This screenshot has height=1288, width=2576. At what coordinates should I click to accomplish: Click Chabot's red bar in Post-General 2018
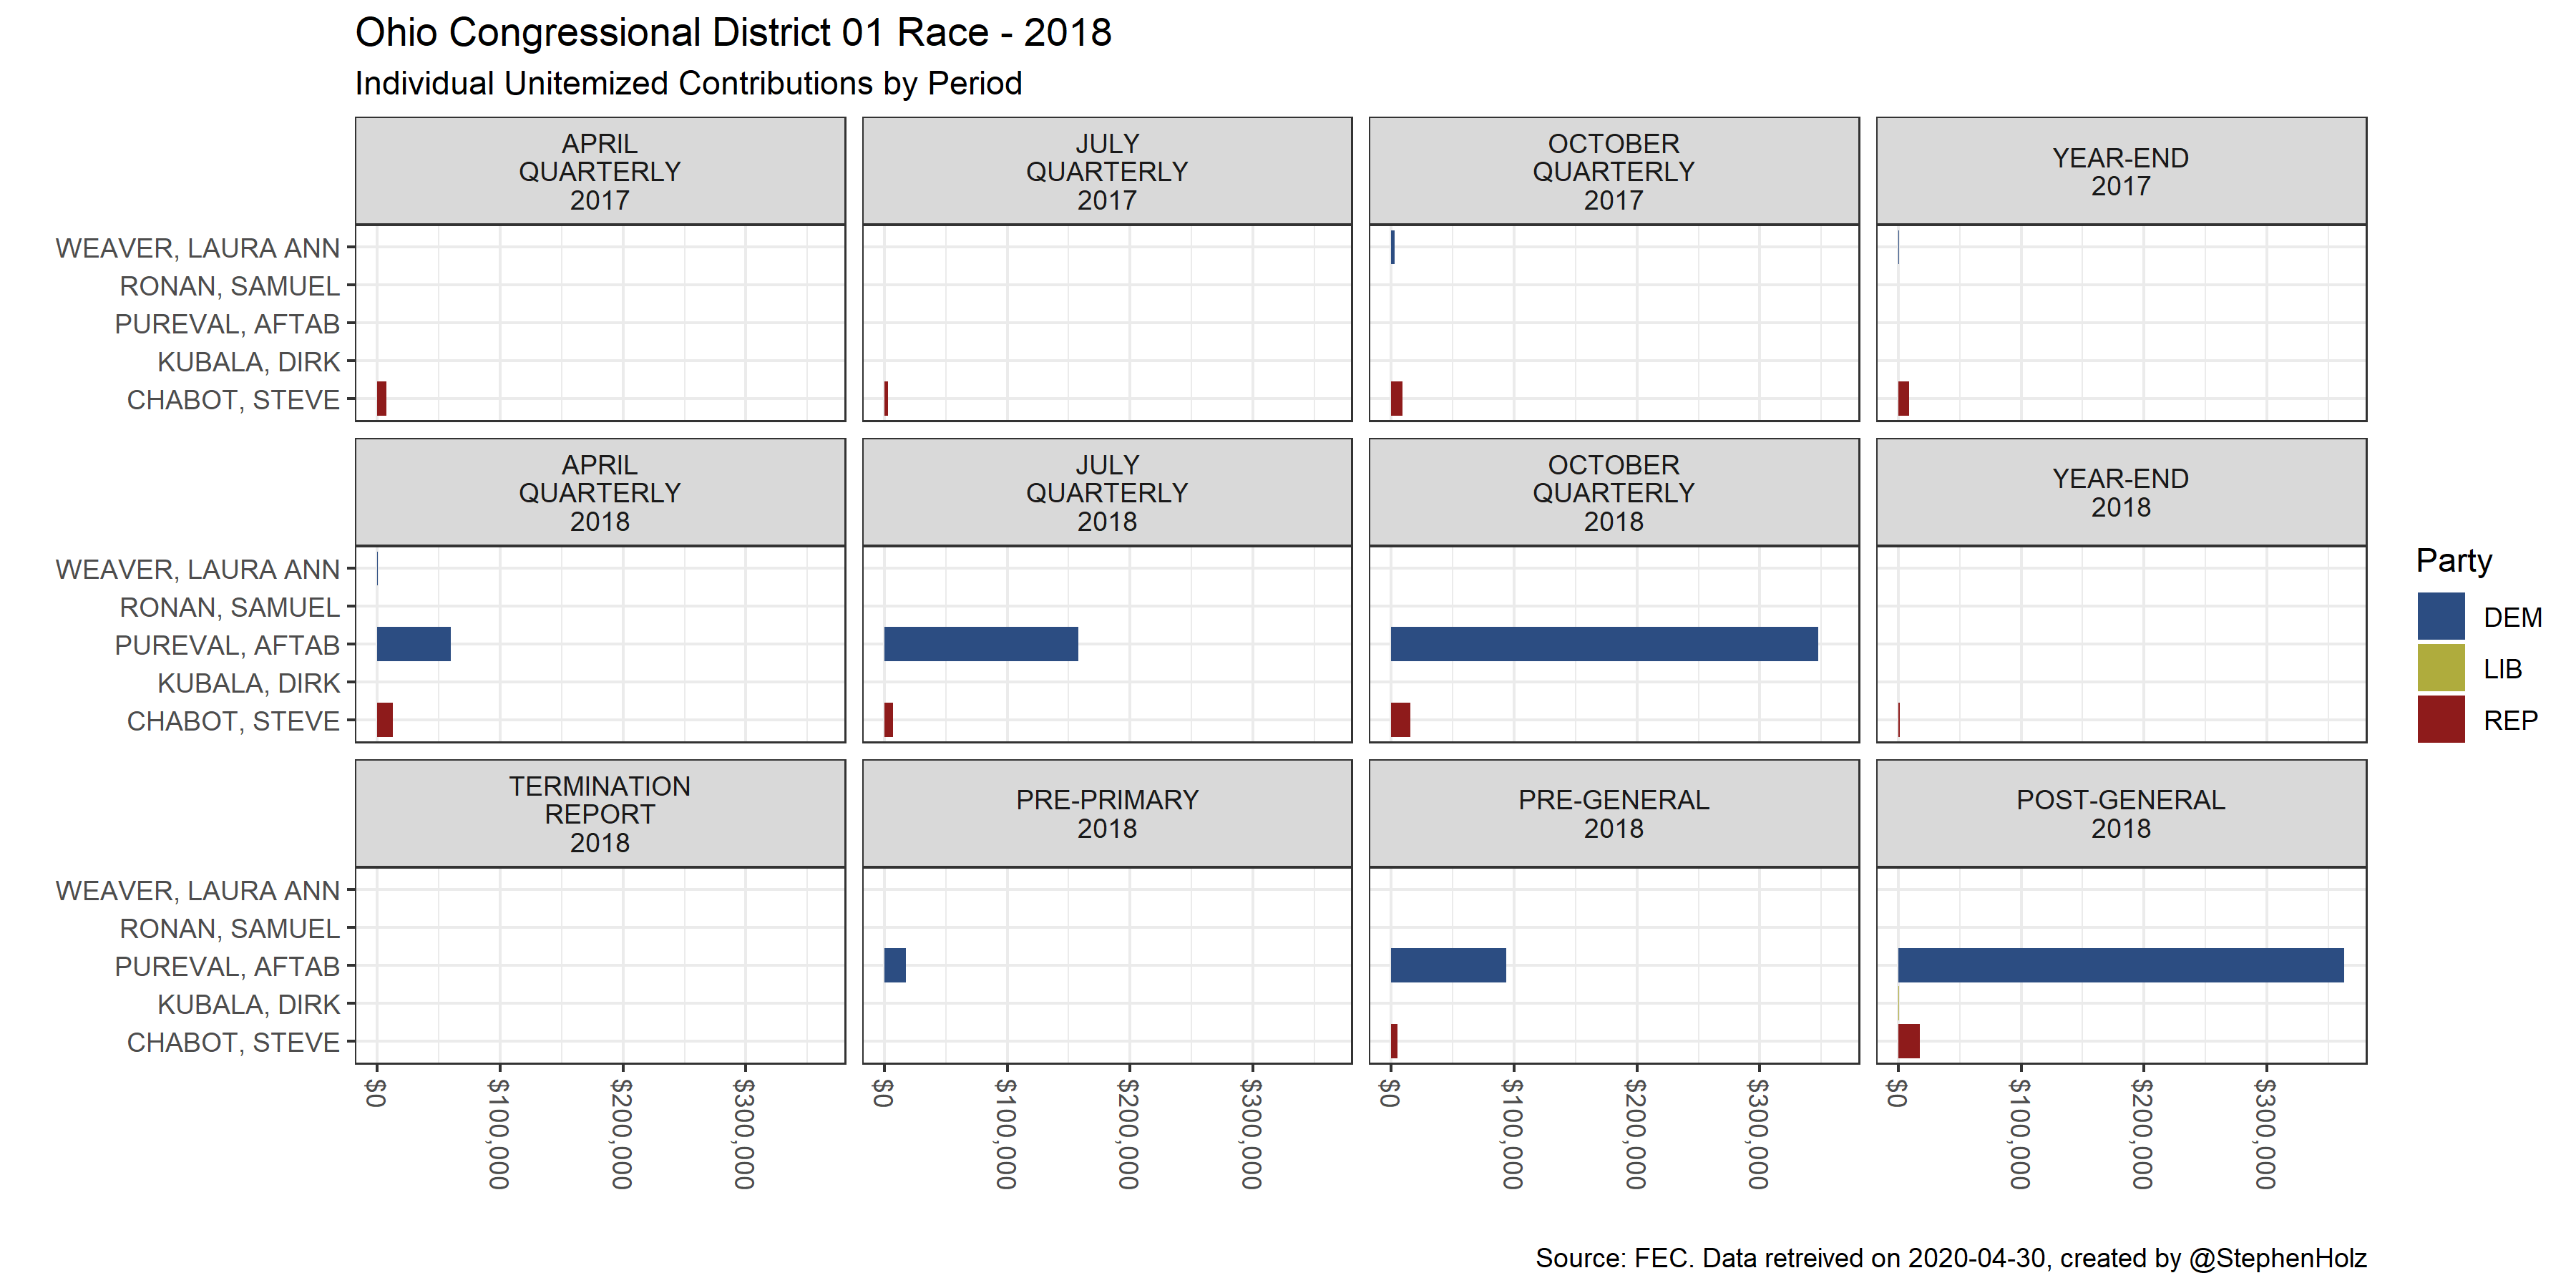1908,1041
